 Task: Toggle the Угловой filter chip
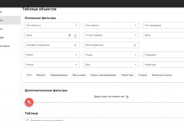pyautogui.click(x=143, y=75)
